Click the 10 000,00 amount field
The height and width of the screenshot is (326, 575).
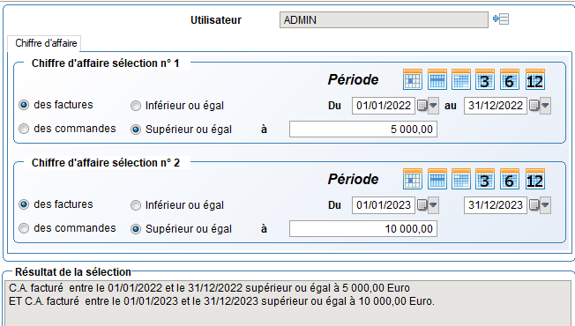point(363,229)
